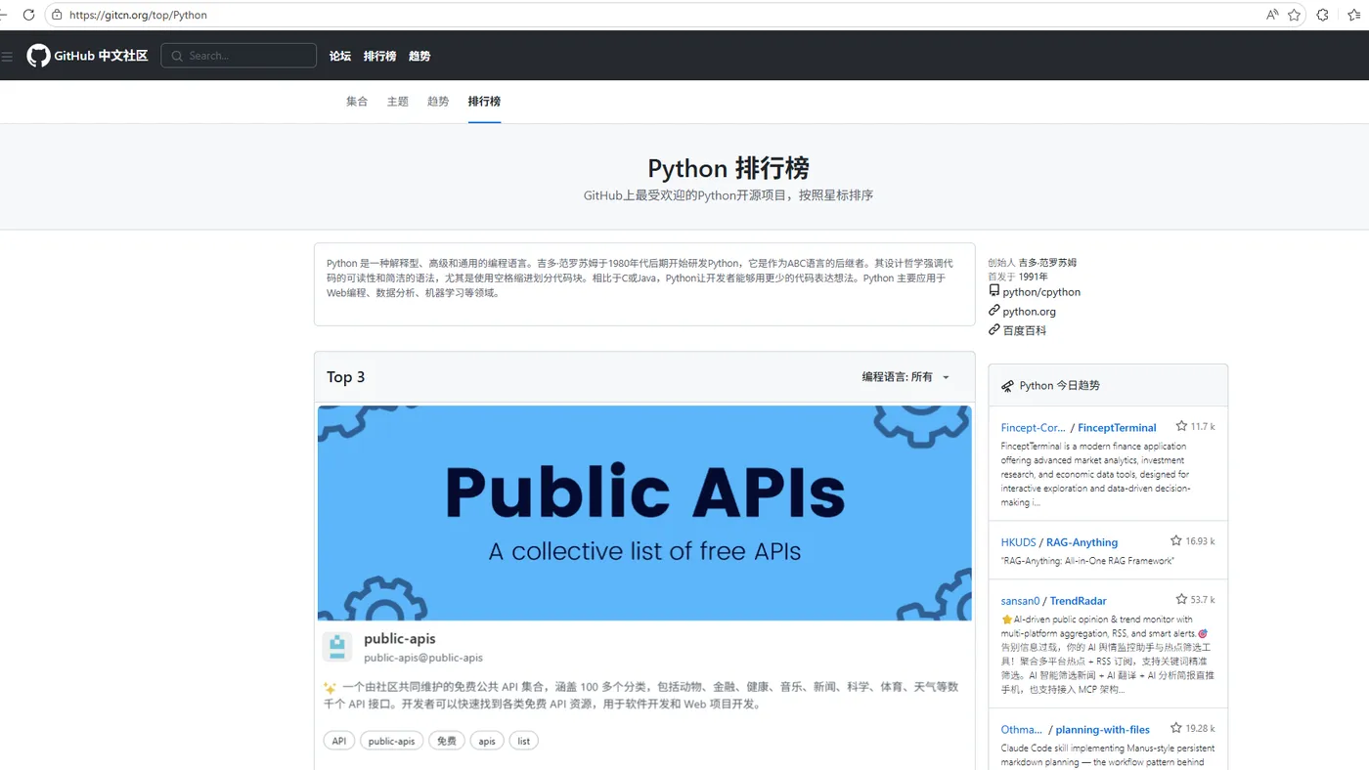The image size is (1369, 770).
Task: Click the public-apis topic tag
Action: click(391, 741)
